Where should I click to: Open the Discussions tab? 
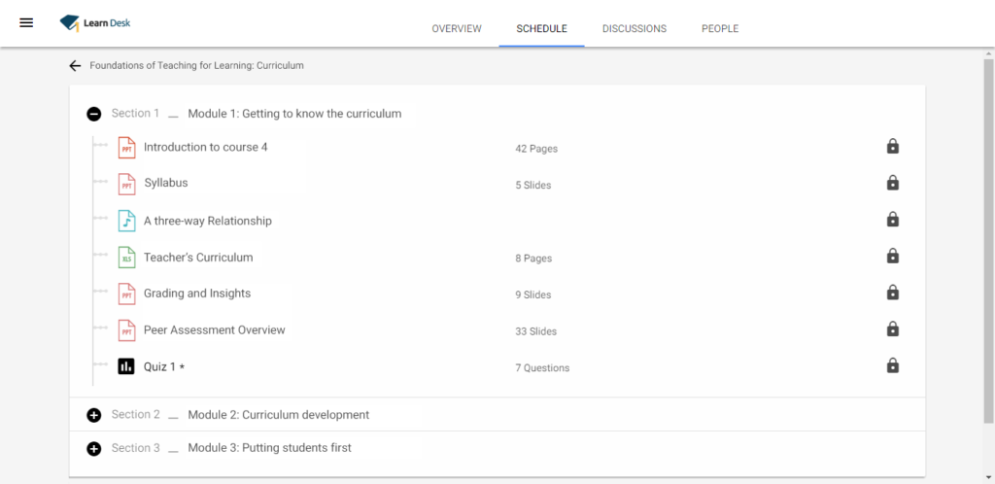(x=634, y=29)
